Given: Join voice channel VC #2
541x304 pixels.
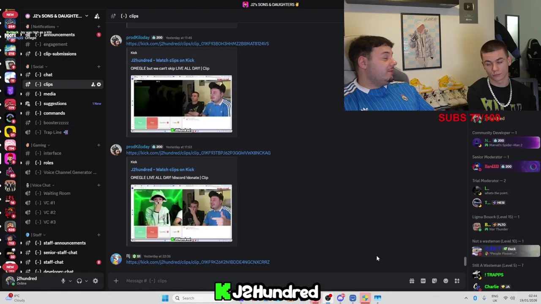Looking at the screenshot, I should point(62,212).
